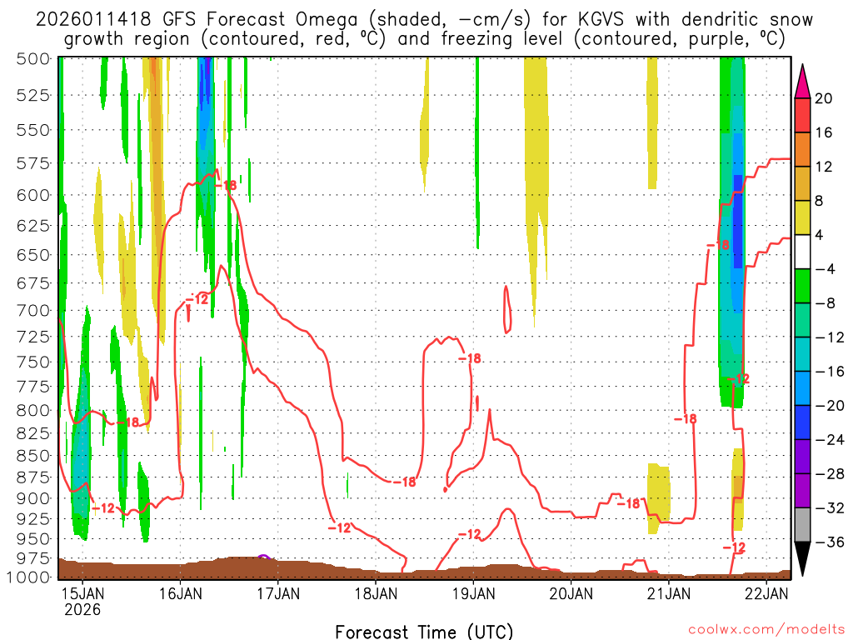This screenshot has height=640, width=853.
Task: Click the -18 contour label near 16JAN at 600
Action: point(226,186)
